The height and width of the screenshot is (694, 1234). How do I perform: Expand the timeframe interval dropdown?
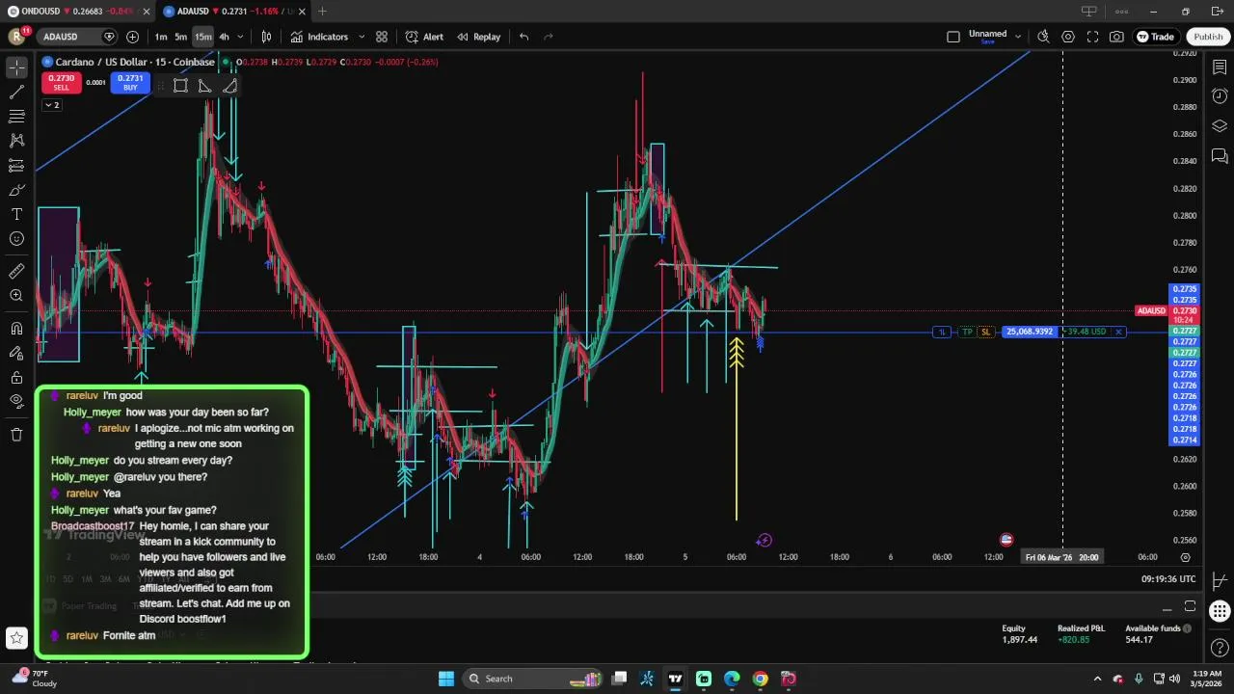coord(240,37)
